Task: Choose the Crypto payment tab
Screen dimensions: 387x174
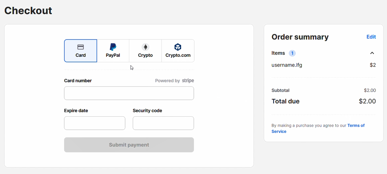Action: [145, 51]
